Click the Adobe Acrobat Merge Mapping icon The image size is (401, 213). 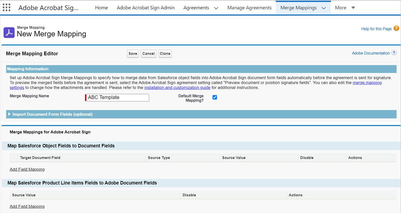(9, 33)
